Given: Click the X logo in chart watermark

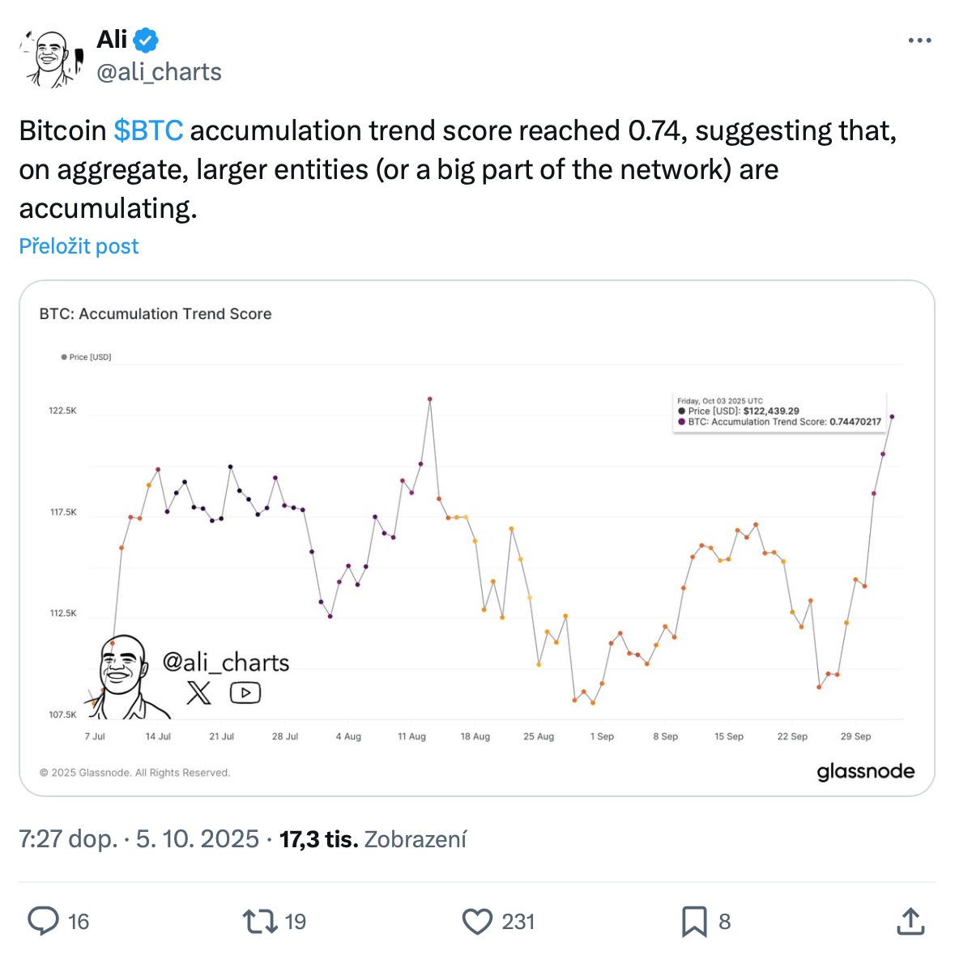Looking at the screenshot, I should pyautogui.click(x=198, y=693).
